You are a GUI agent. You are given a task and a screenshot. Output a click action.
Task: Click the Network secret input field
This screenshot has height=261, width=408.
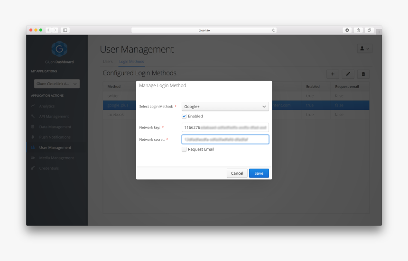click(225, 139)
